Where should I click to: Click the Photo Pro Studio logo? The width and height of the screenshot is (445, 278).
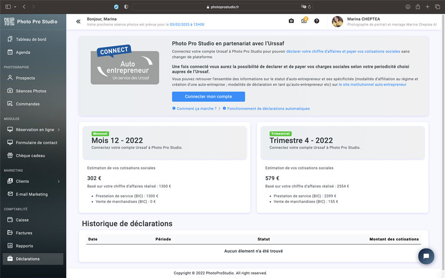[31, 21]
